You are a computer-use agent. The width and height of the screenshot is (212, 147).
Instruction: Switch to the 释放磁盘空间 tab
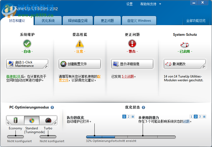tap(78, 21)
